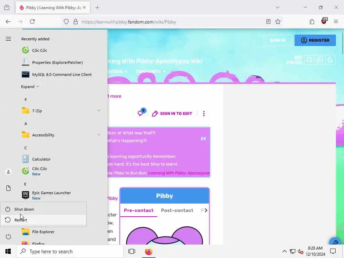Viewport: 344px width, 258px height.
Task: Expand the Accessibility folder
Action: coord(61,135)
